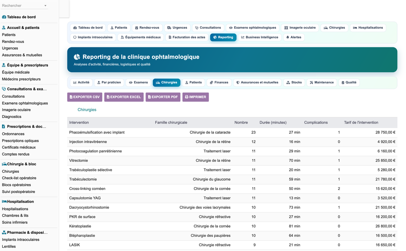Image resolution: width=406 pixels, height=251 pixels.
Task: Click the document icon on Facturation des actes
Action: coord(170,37)
